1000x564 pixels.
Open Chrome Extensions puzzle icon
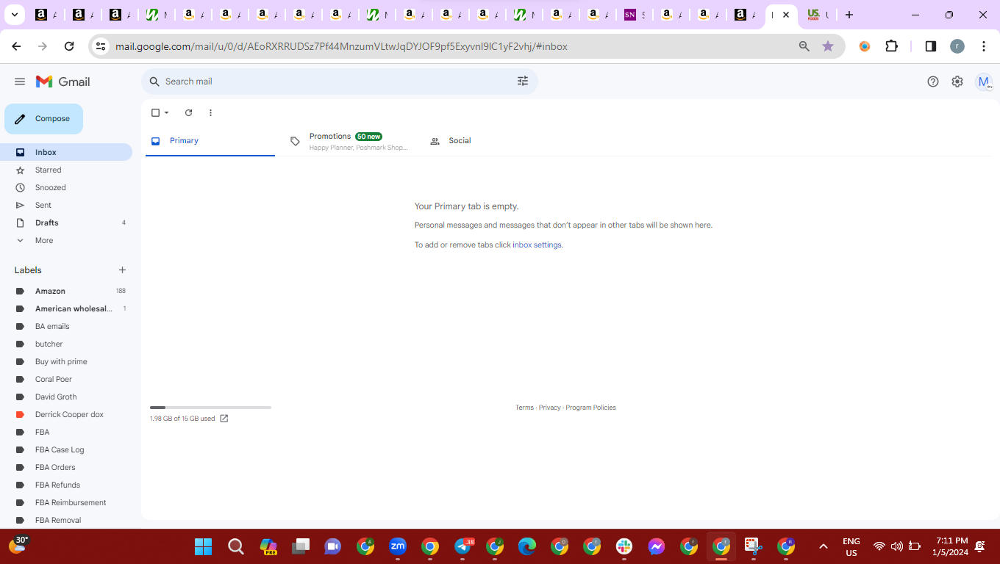pyautogui.click(x=892, y=46)
